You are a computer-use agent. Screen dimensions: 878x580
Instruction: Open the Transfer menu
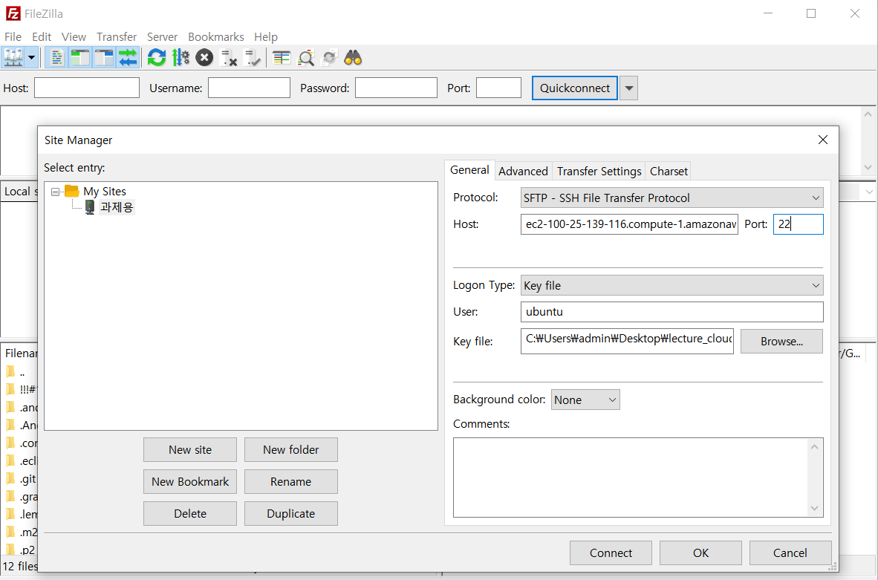(x=117, y=37)
